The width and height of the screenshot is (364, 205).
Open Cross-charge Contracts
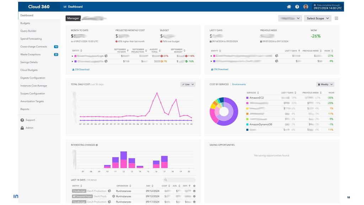click(x=34, y=47)
